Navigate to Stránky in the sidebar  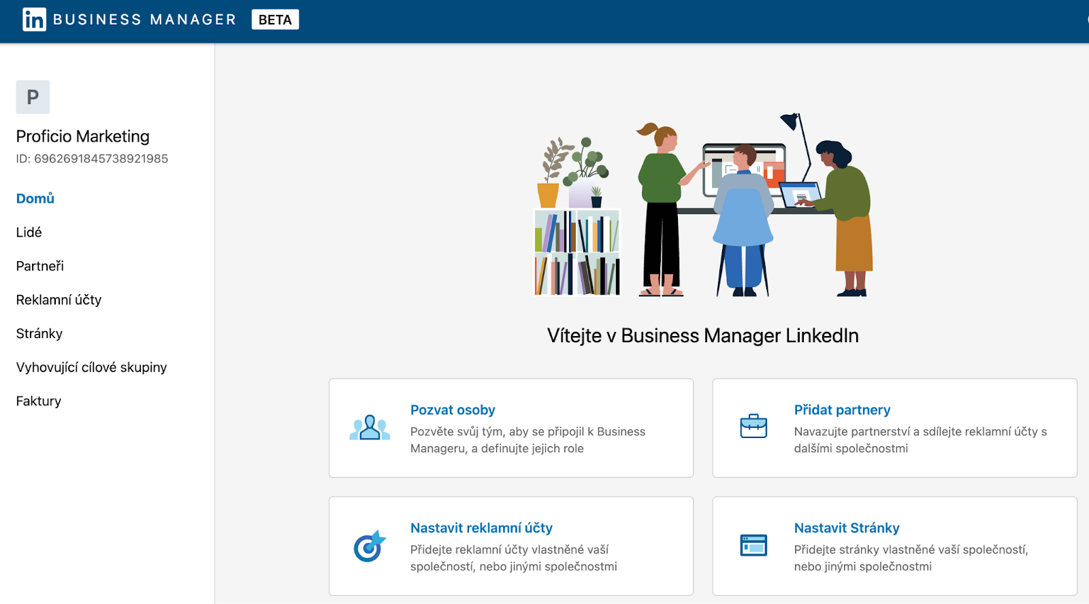coord(39,334)
